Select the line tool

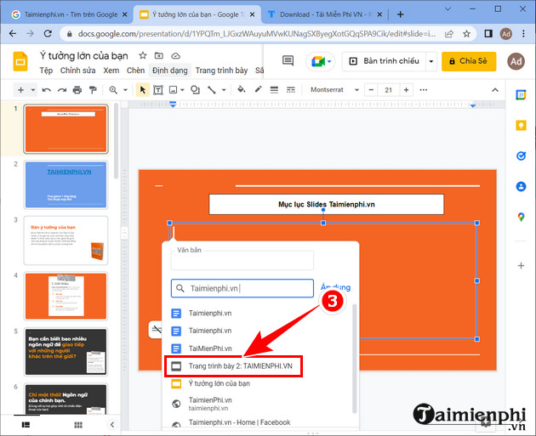coord(212,90)
